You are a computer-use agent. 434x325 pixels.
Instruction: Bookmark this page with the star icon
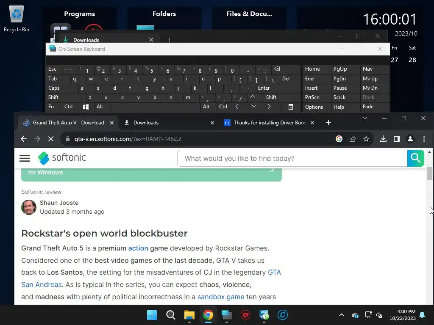pyautogui.click(x=366, y=139)
